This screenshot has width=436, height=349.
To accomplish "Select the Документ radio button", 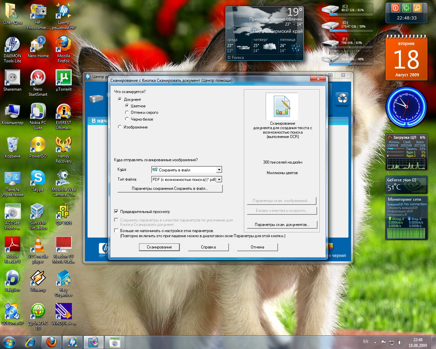I will pos(120,99).
